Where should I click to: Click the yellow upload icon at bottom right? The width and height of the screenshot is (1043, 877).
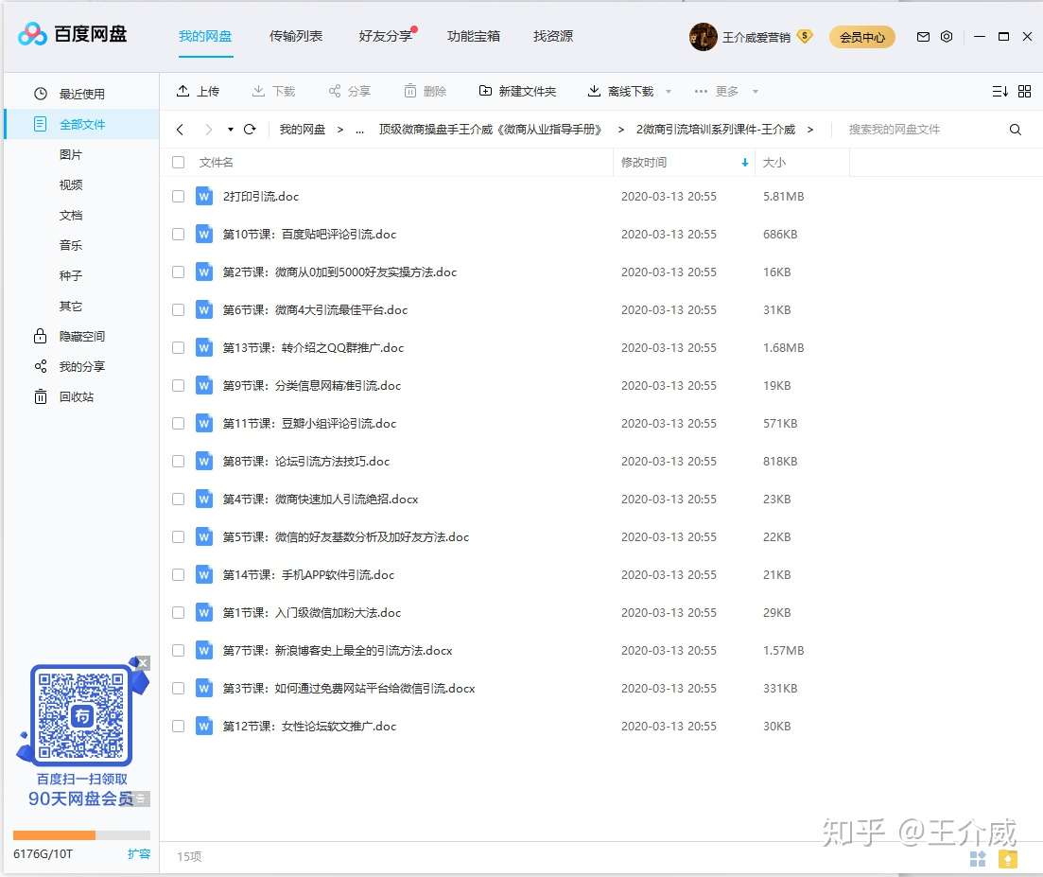click(x=1008, y=859)
